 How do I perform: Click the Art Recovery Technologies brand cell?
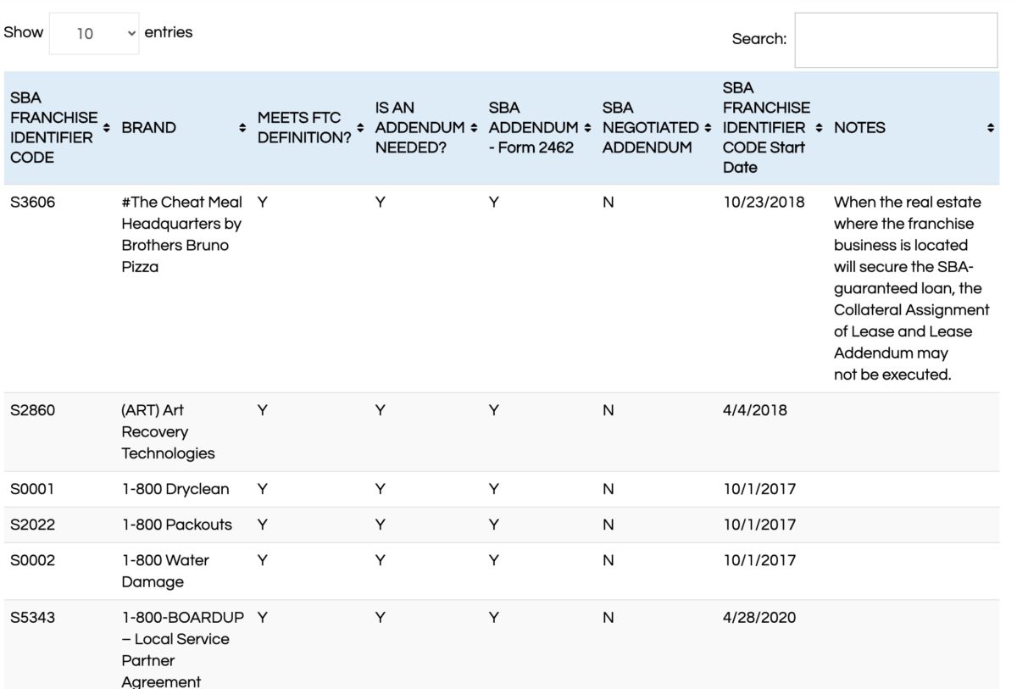(168, 431)
